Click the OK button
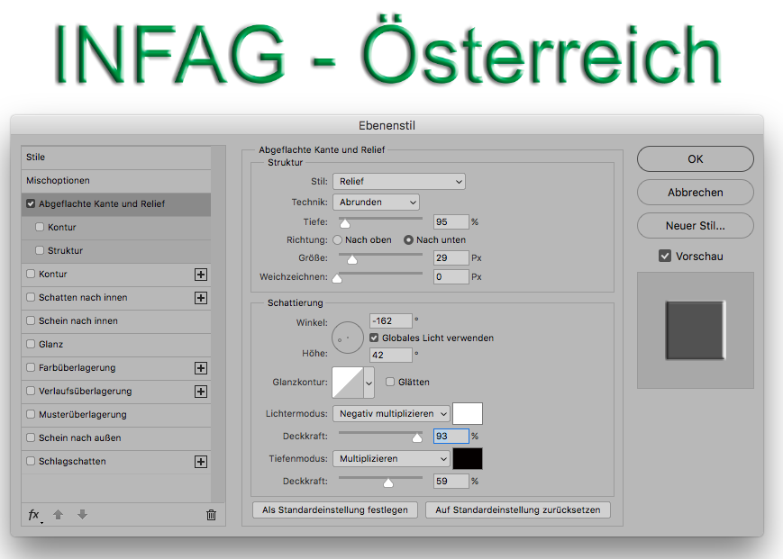This screenshot has height=559, width=783. (695, 159)
